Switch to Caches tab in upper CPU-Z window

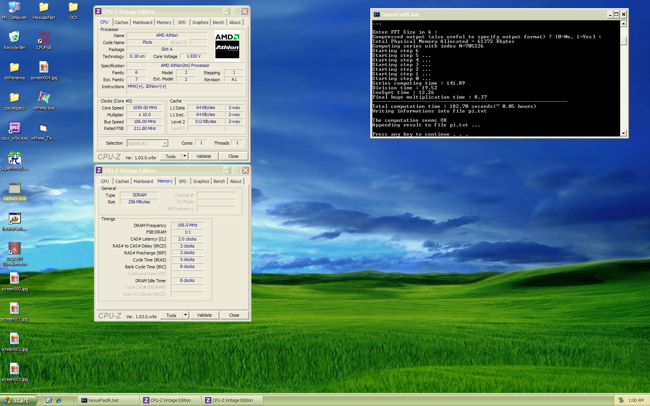121,22
